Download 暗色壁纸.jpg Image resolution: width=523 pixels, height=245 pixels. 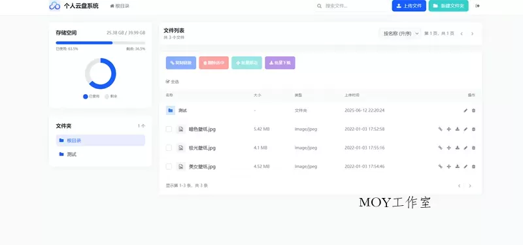[x=457, y=129]
